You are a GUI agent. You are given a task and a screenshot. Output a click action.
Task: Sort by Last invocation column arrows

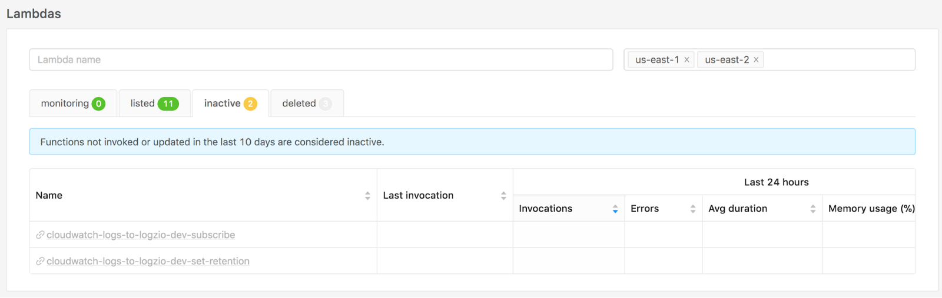point(503,196)
